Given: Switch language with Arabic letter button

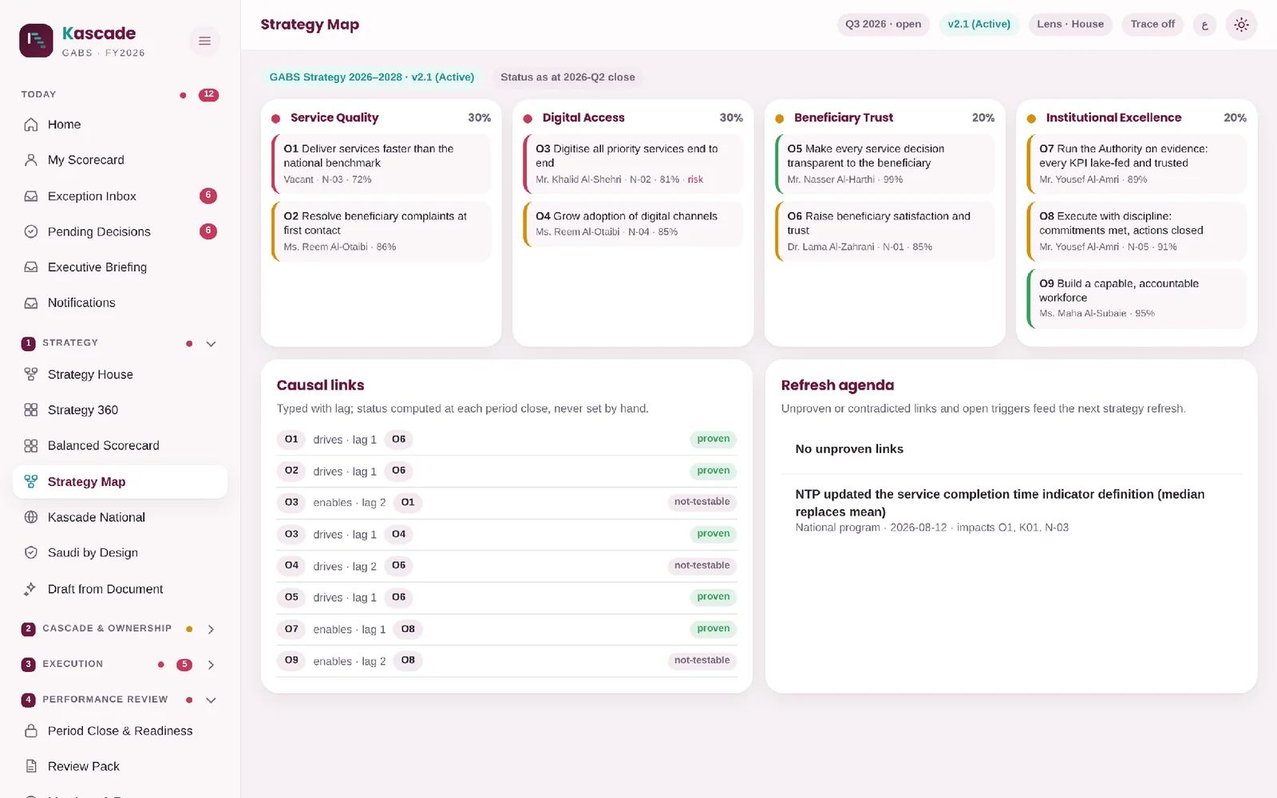Looking at the screenshot, I should [x=1204, y=25].
